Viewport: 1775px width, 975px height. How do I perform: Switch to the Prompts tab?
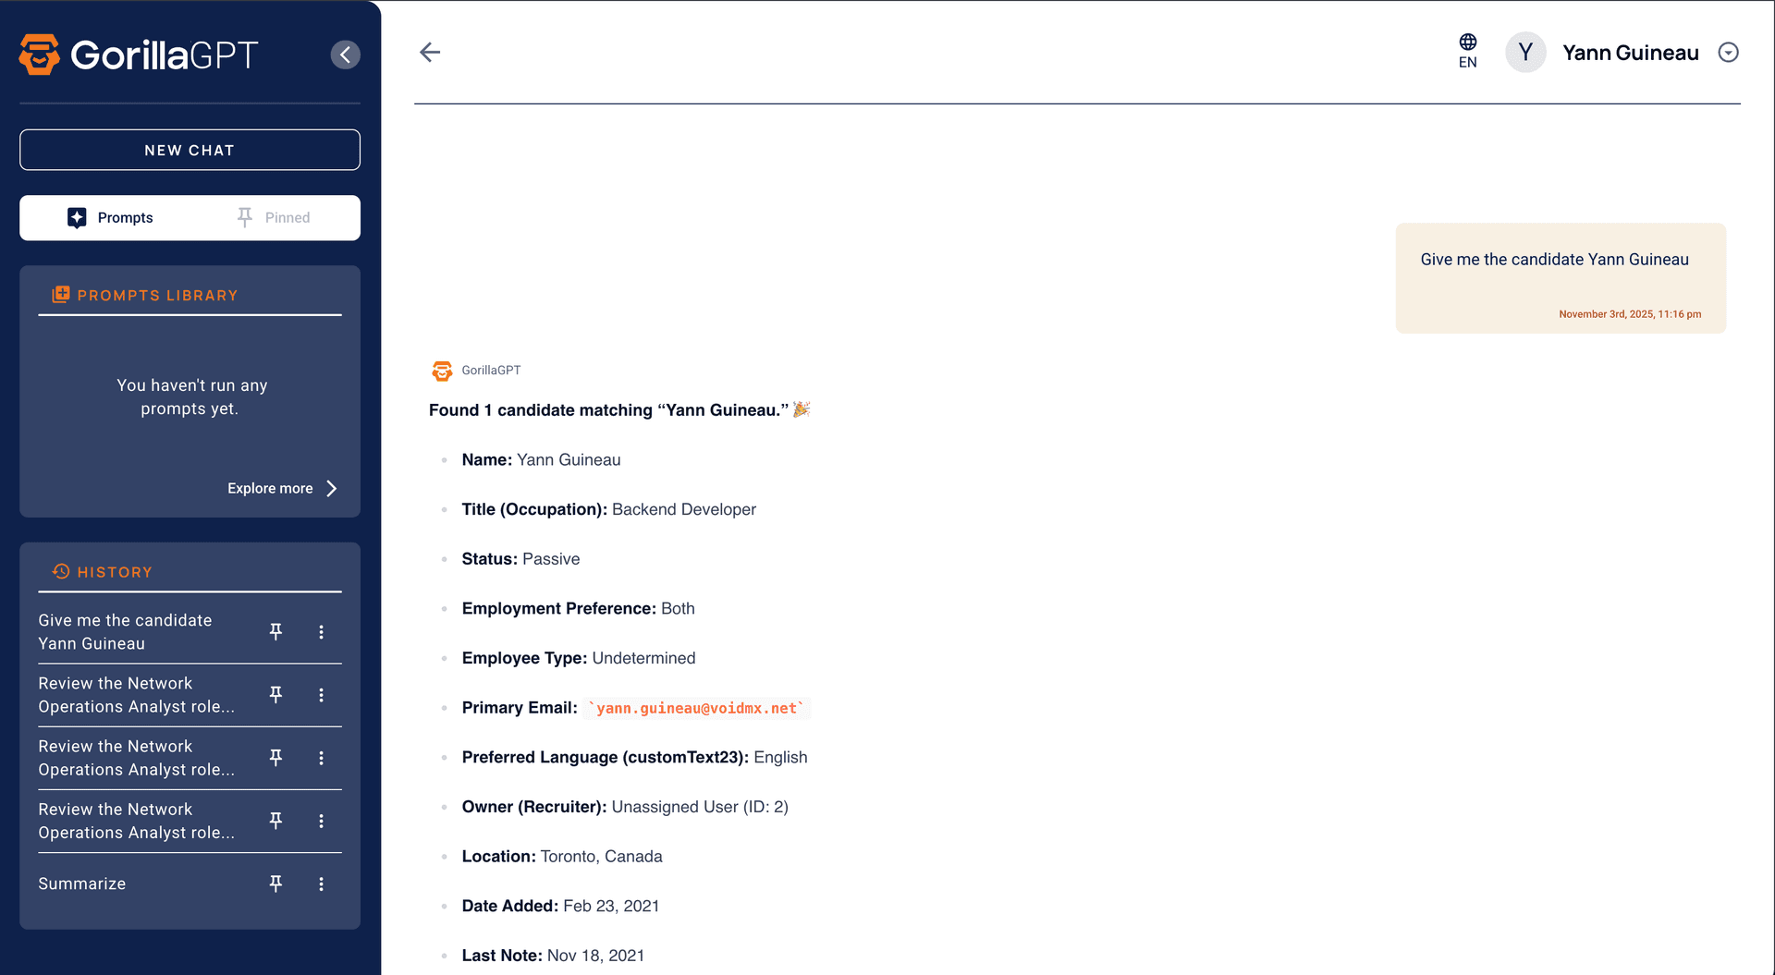(110, 218)
